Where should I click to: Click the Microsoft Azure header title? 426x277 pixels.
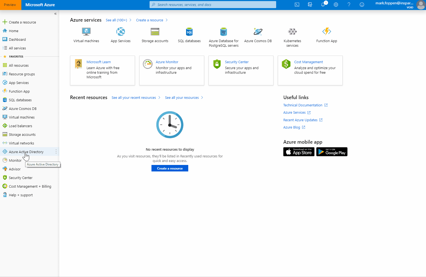(x=40, y=5)
